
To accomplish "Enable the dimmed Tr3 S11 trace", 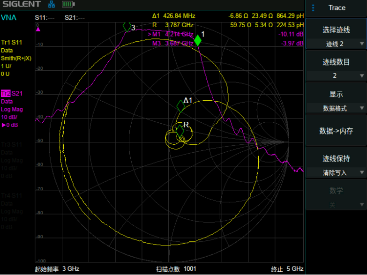I will [12, 144].
